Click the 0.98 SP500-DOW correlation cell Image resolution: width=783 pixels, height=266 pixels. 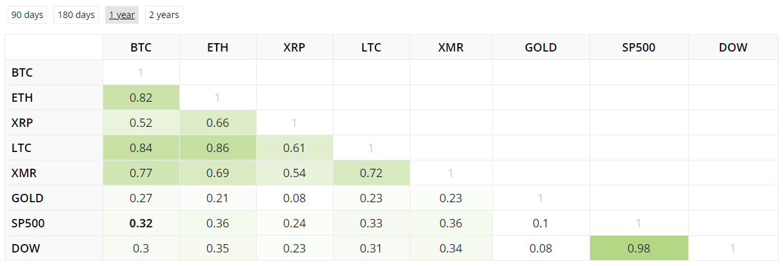tap(639, 248)
